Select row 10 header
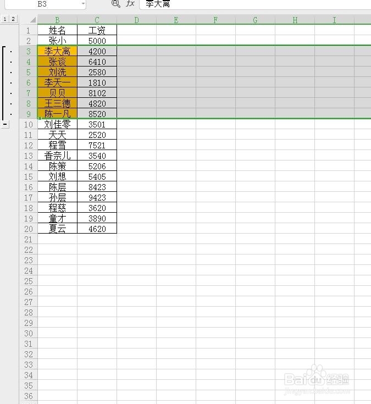 click(29, 124)
